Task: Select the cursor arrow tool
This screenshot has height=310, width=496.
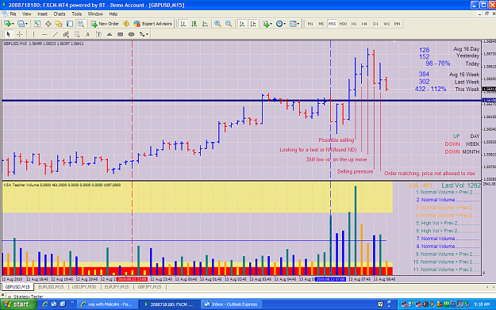Action: (9, 34)
